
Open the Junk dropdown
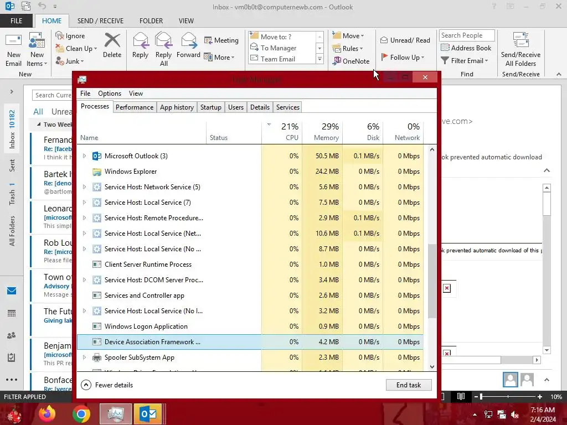(69, 61)
